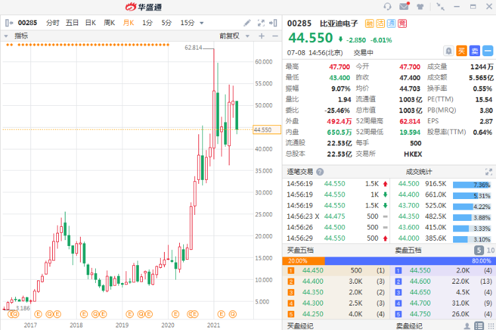496x330 pixels.
Task: Click the Sina 华盛通 logo
Action: [144, 7]
